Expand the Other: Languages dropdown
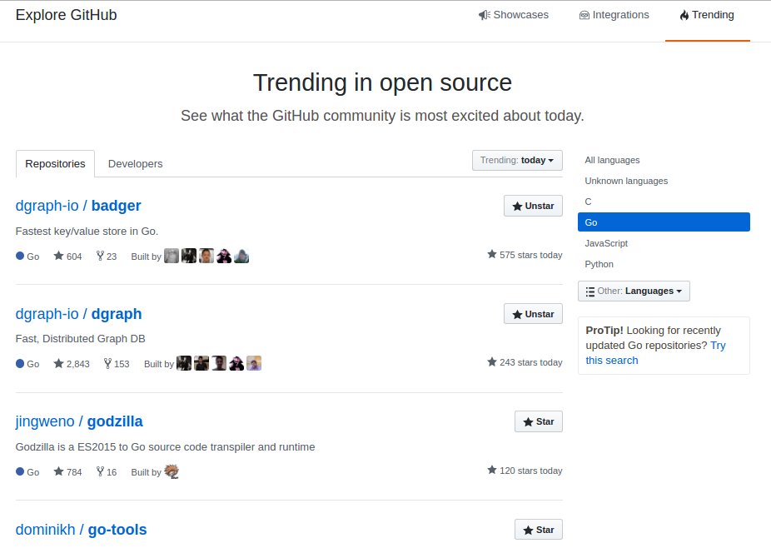Image resolution: width=771 pixels, height=548 pixels. click(x=634, y=291)
